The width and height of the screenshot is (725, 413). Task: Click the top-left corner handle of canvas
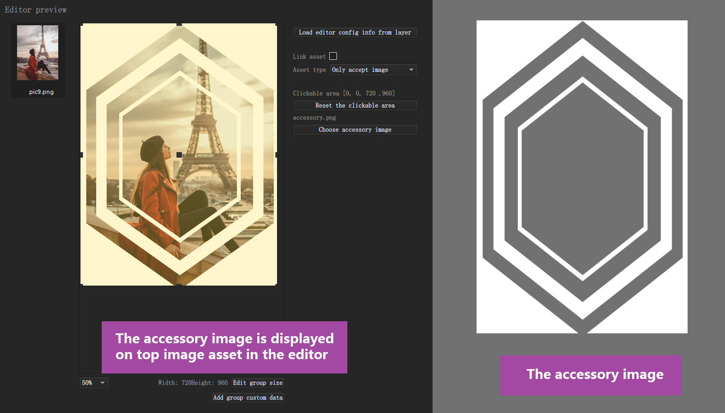coord(81,24)
